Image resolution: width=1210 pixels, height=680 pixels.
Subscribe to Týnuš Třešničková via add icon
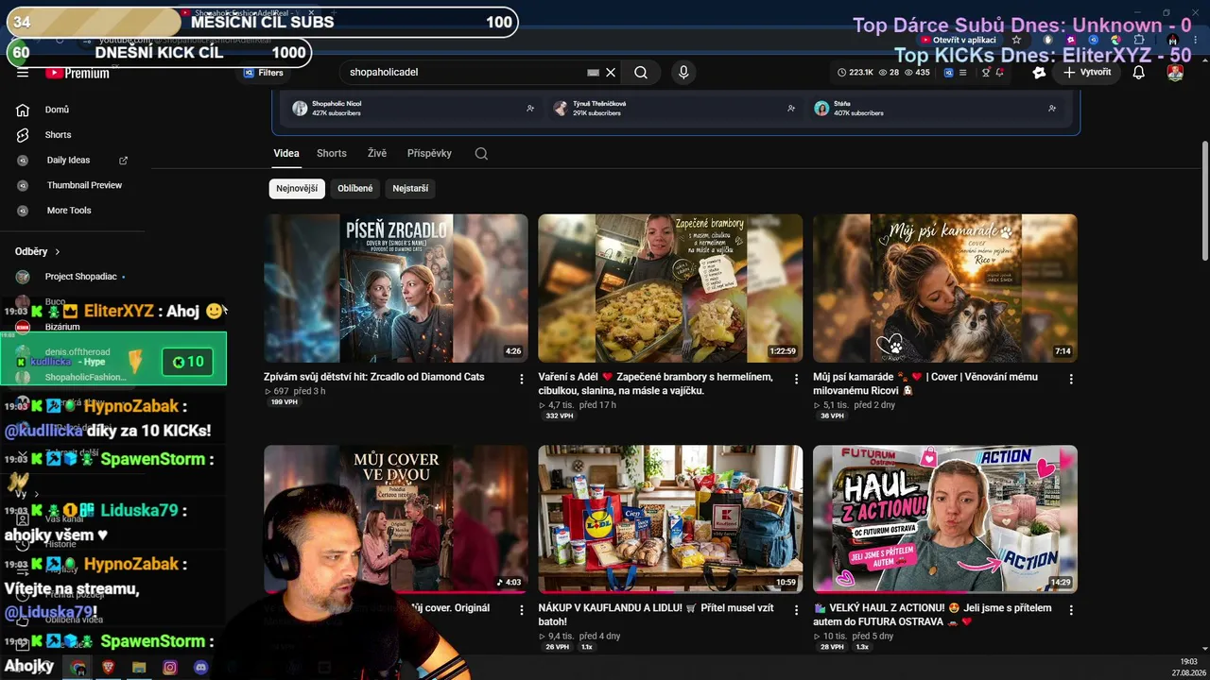click(x=791, y=109)
